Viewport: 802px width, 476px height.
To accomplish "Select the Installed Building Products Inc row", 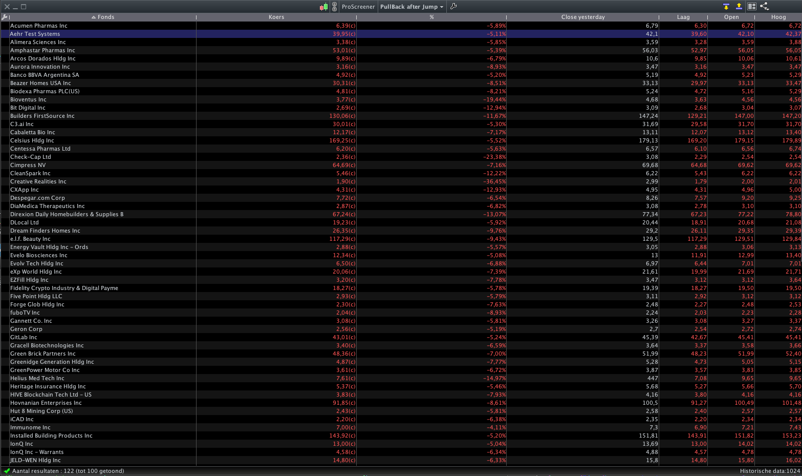I will coord(401,436).
